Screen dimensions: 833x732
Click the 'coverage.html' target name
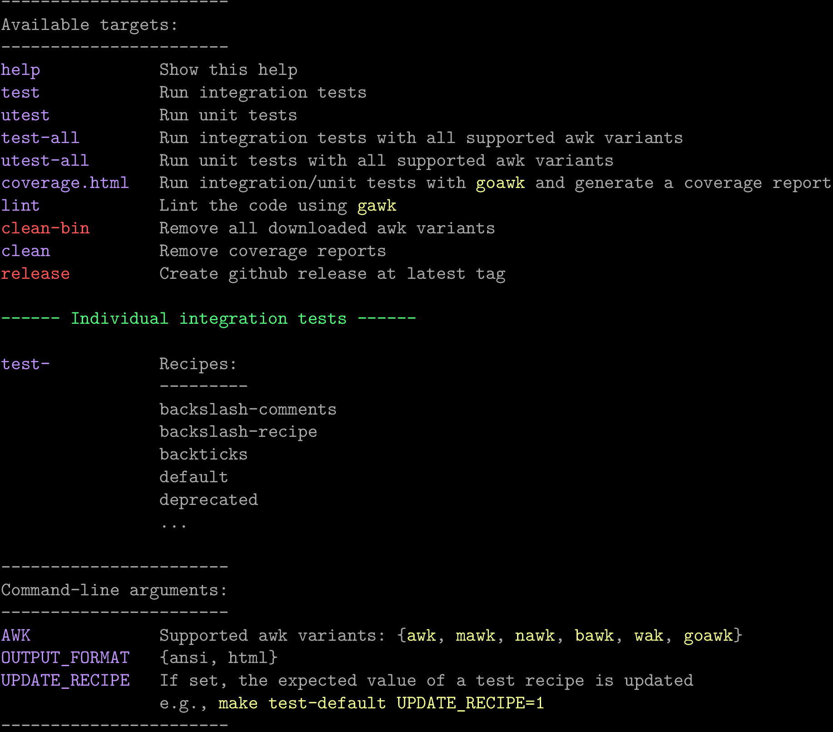click(65, 183)
